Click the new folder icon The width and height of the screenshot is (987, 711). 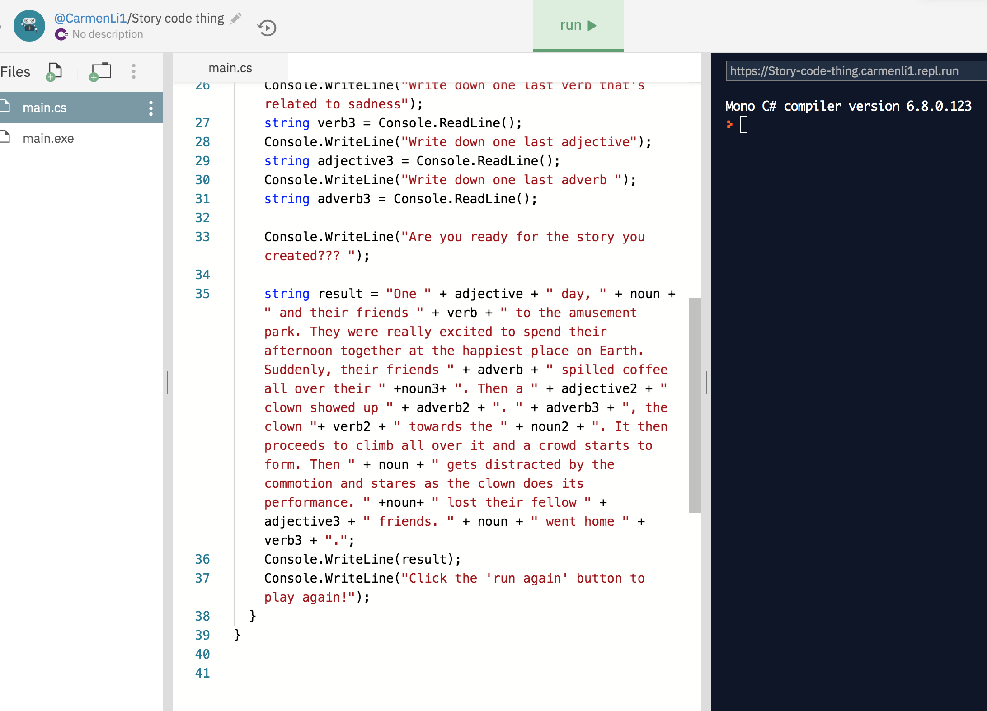pos(100,71)
